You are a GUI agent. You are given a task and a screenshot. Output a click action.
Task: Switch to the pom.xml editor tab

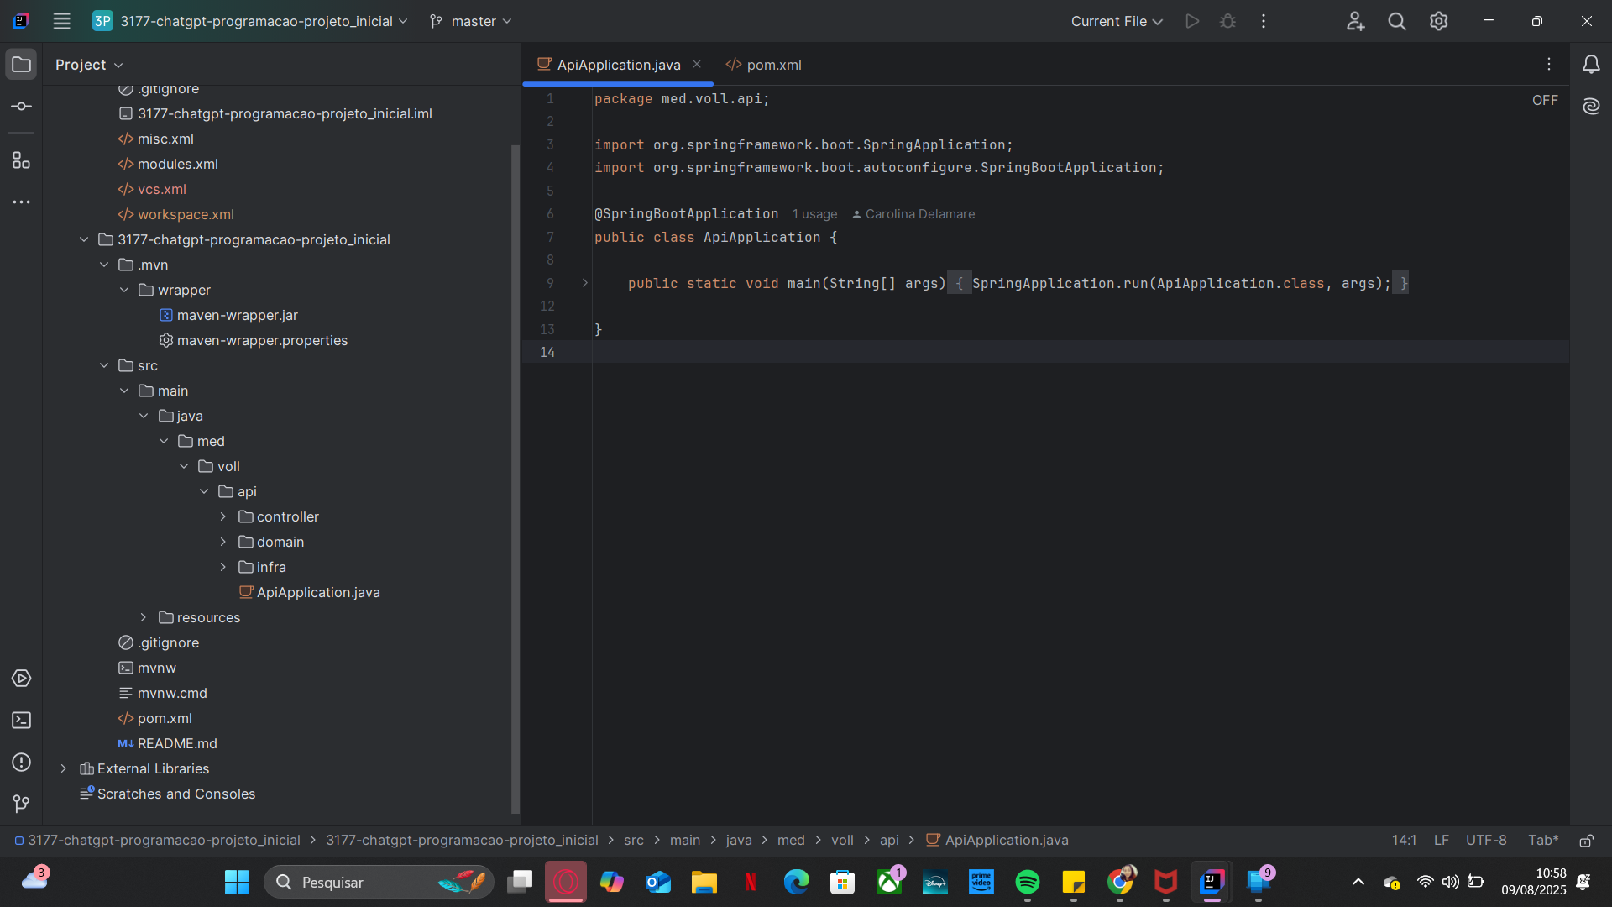click(x=764, y=65)
